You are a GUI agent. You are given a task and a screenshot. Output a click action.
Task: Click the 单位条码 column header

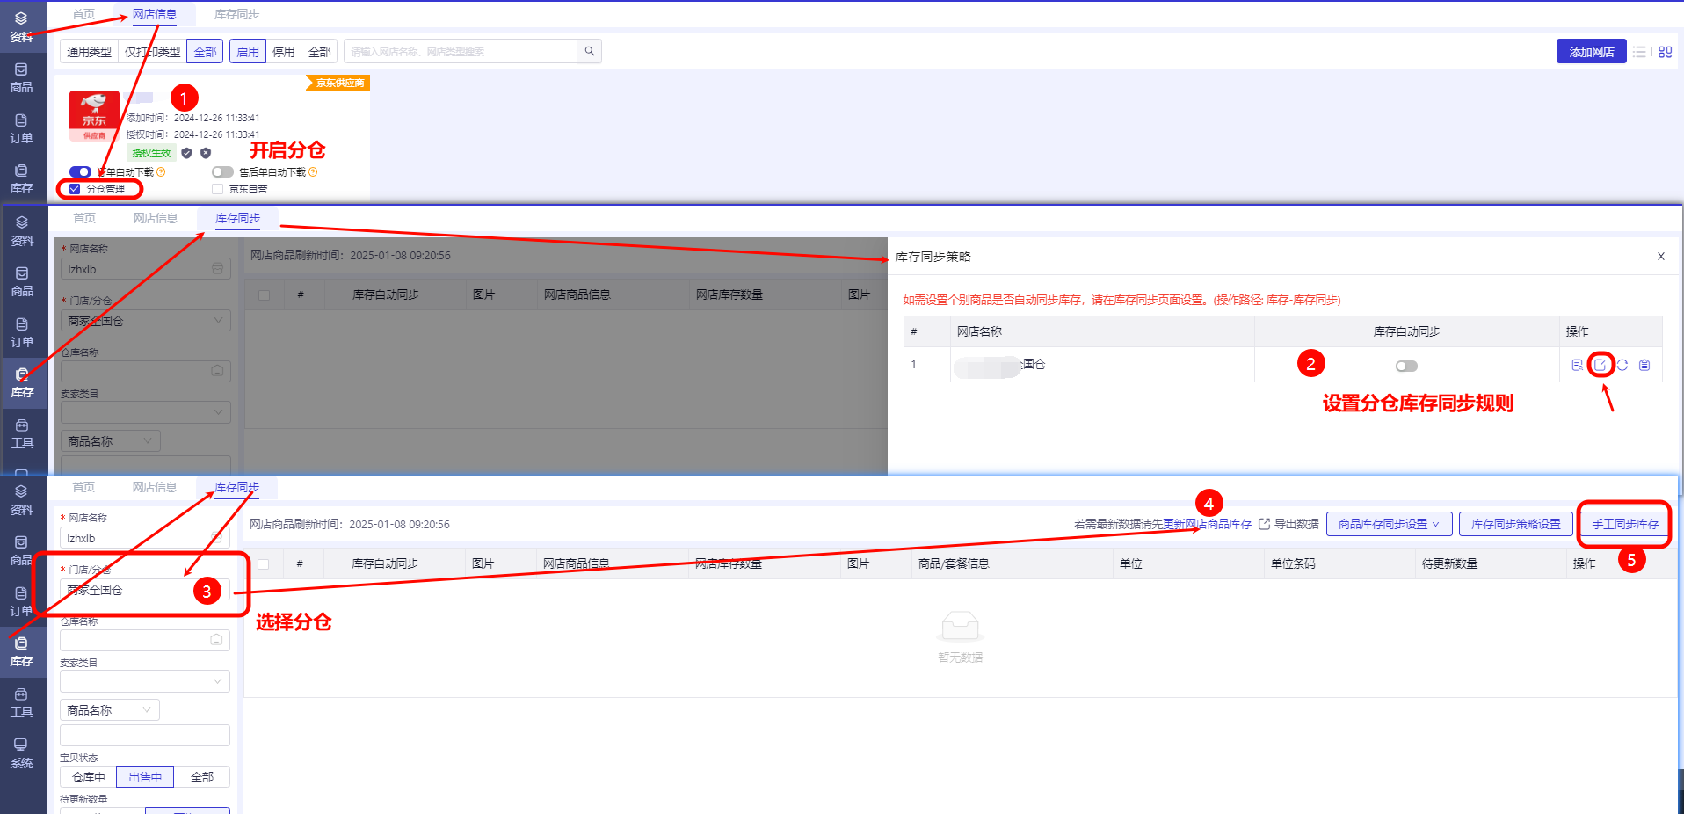click(1293, 563)
